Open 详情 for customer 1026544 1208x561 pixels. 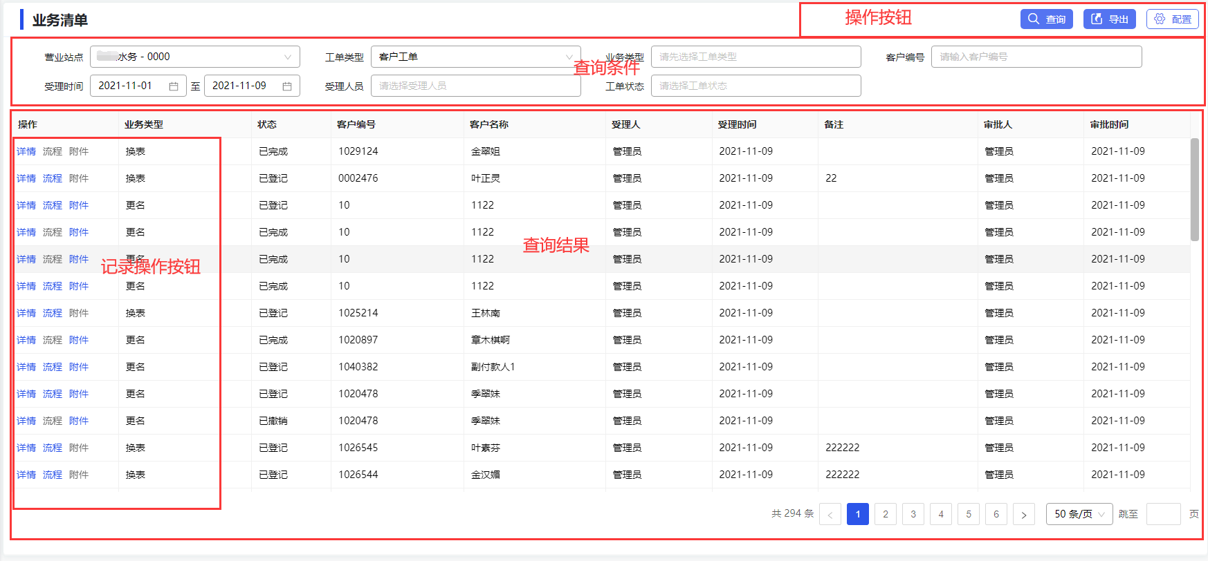(26, 475)
